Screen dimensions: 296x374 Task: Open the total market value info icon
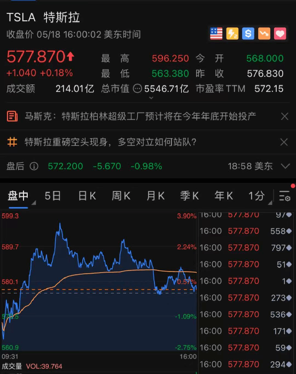137,89
